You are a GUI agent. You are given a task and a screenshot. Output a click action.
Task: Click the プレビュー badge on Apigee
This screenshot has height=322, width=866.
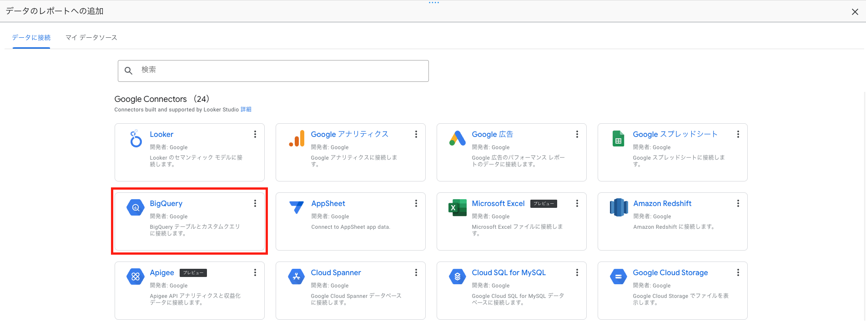point(193,273)
